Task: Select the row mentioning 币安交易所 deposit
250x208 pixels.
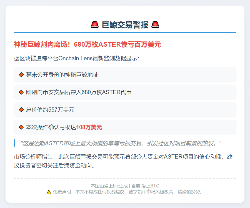Action: click(125, 92)
